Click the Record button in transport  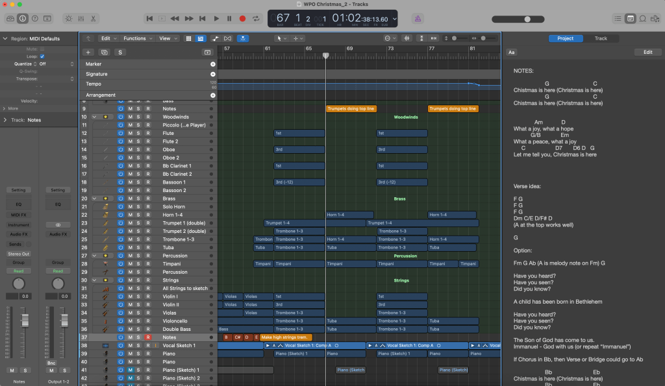(242, 19)
